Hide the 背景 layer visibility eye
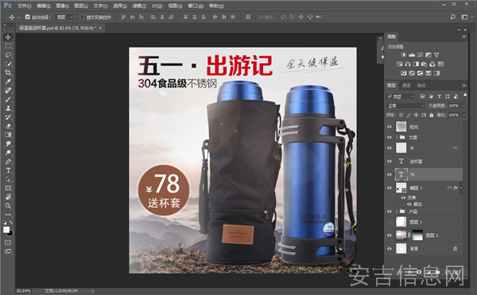Viewport: 477px width, 295px height. point(390,249)
